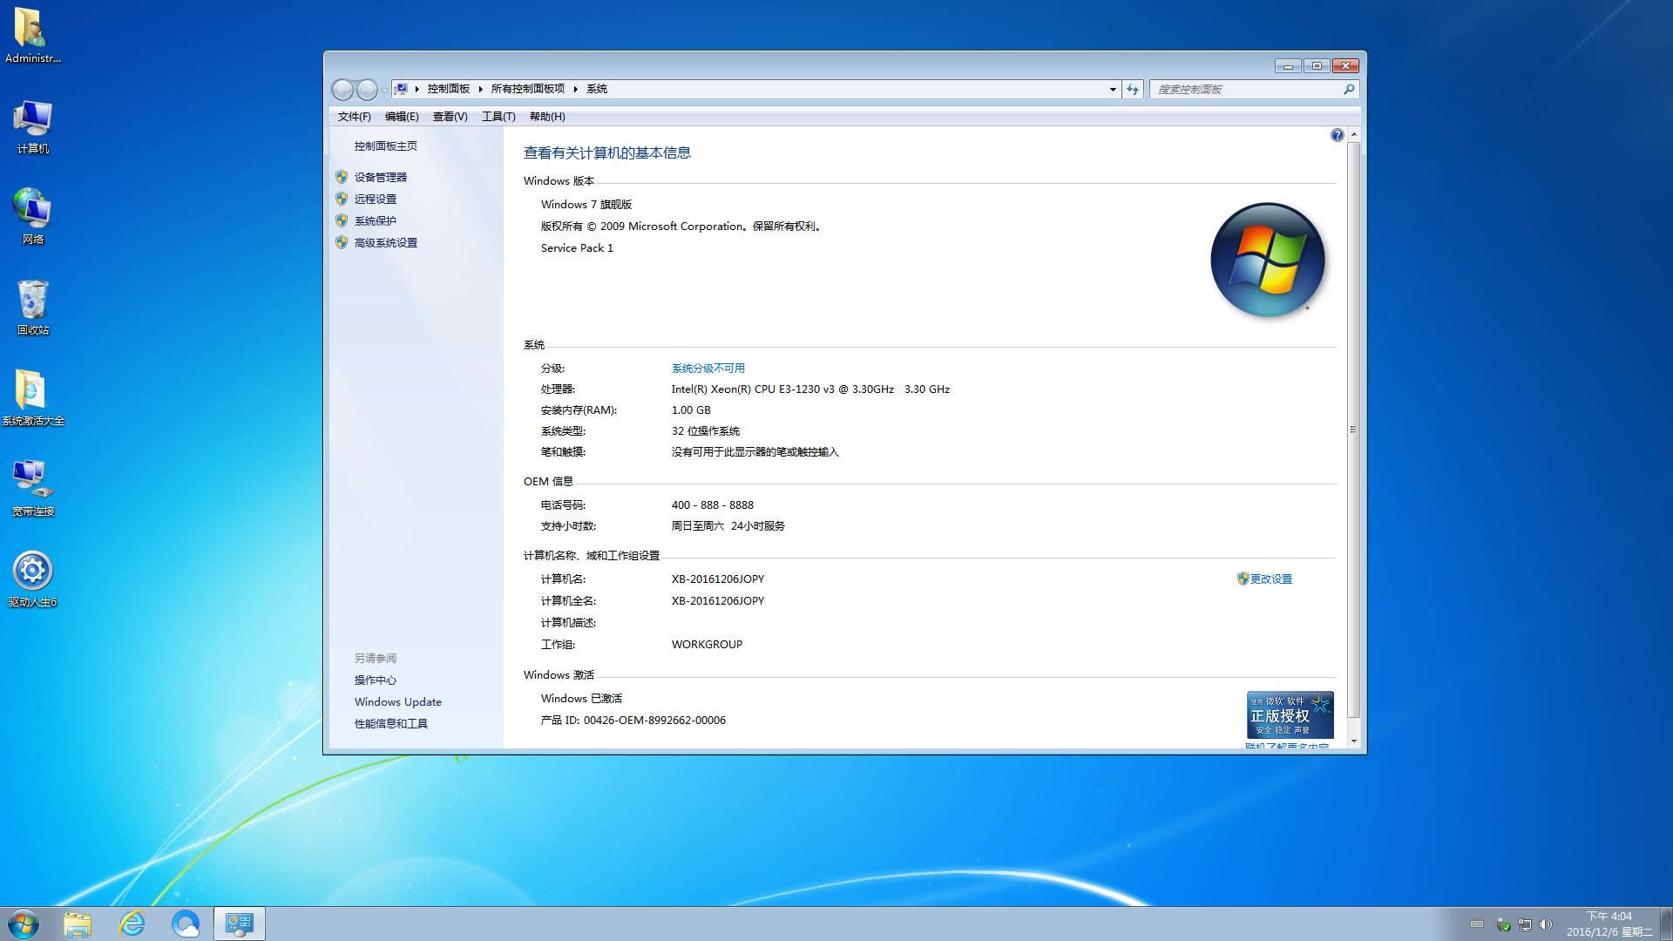
Task: Click the 微软正版授权 genuine Windows logo
Action: coord(1290,714)
